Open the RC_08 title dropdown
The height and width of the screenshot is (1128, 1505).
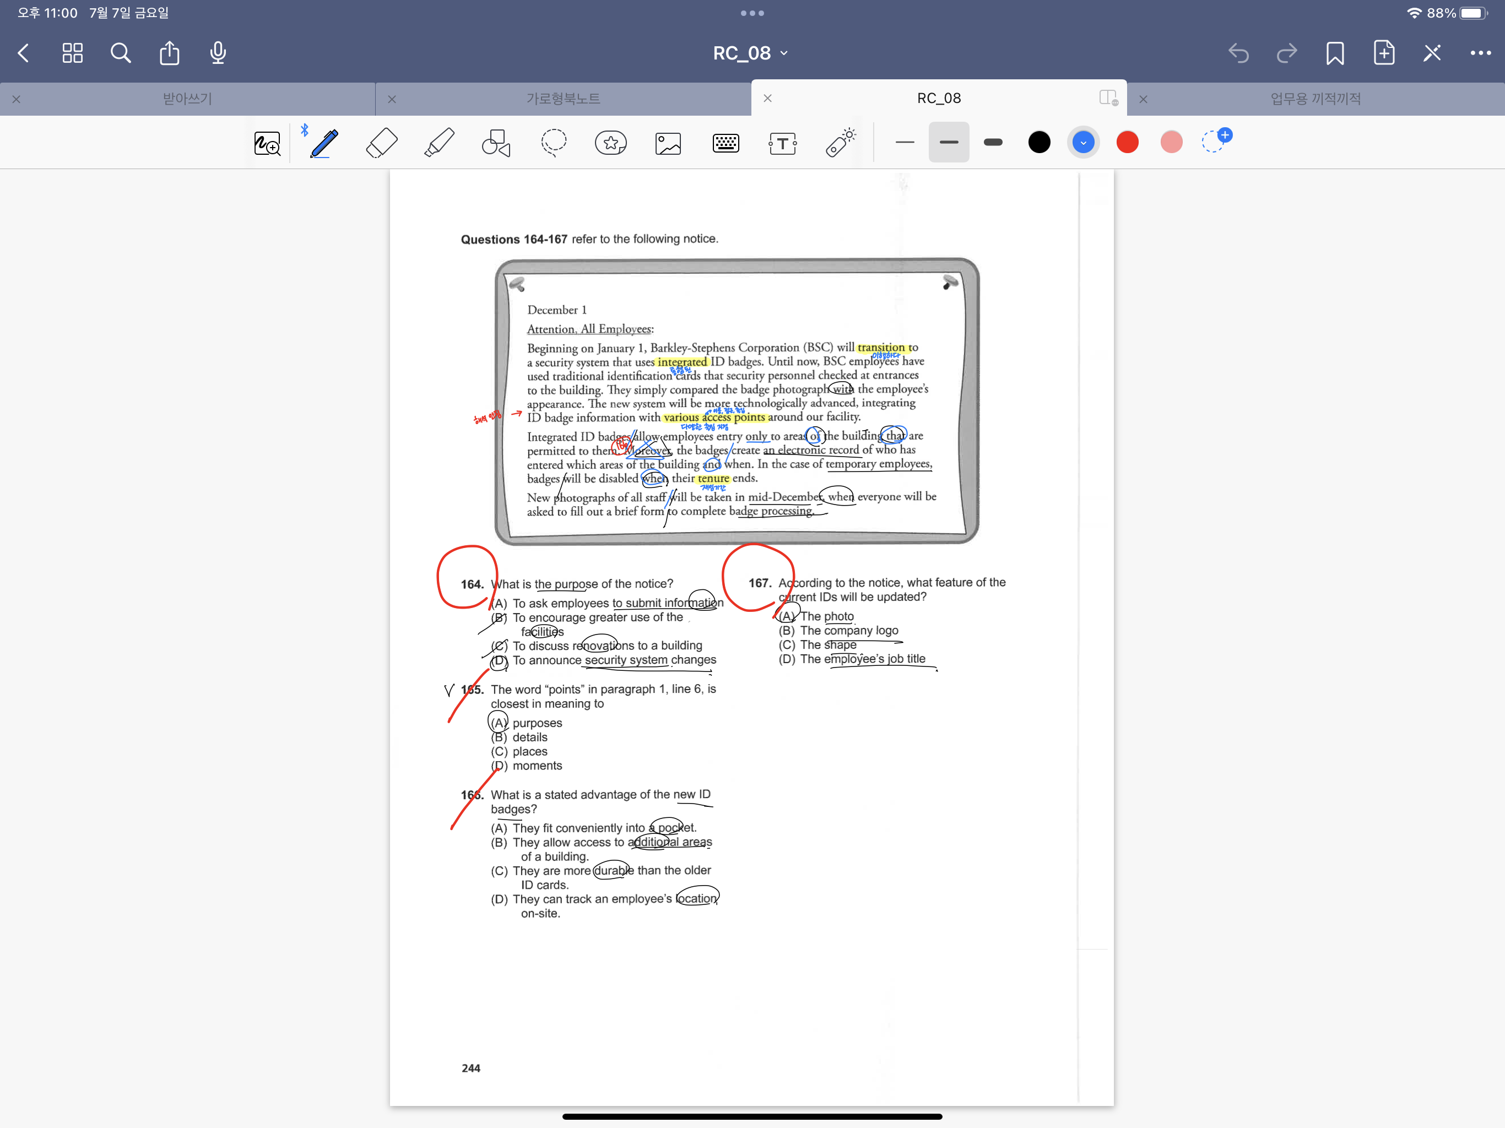750,53
